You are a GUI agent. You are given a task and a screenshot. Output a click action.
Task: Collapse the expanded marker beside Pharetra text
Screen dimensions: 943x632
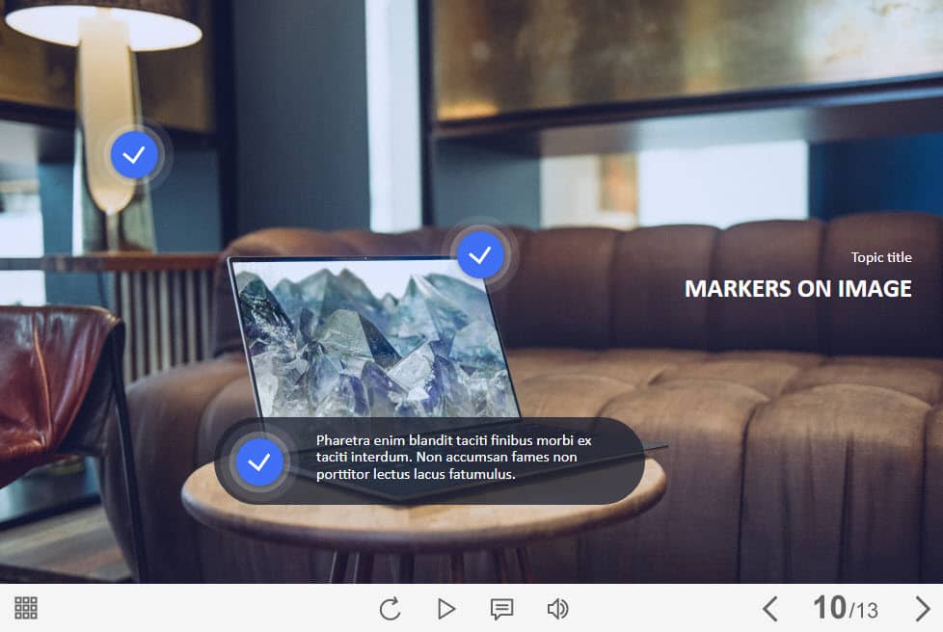coord(259,462)
